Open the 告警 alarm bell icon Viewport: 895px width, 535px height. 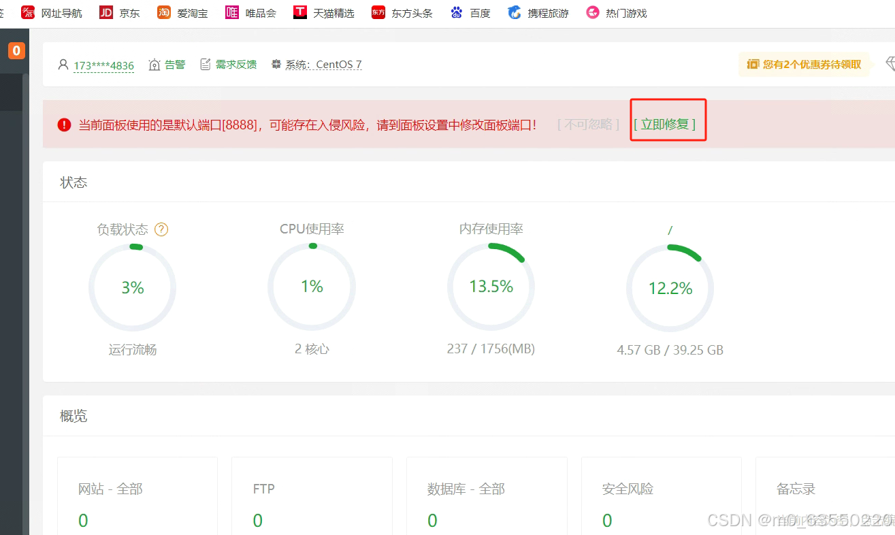tap(154, 65)
